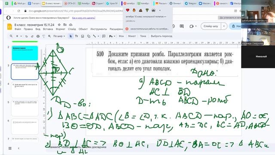
Task: Check cloud save status icon
Action: [x=70, y=25]
